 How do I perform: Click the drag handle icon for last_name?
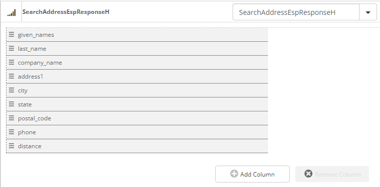point(11,48)
